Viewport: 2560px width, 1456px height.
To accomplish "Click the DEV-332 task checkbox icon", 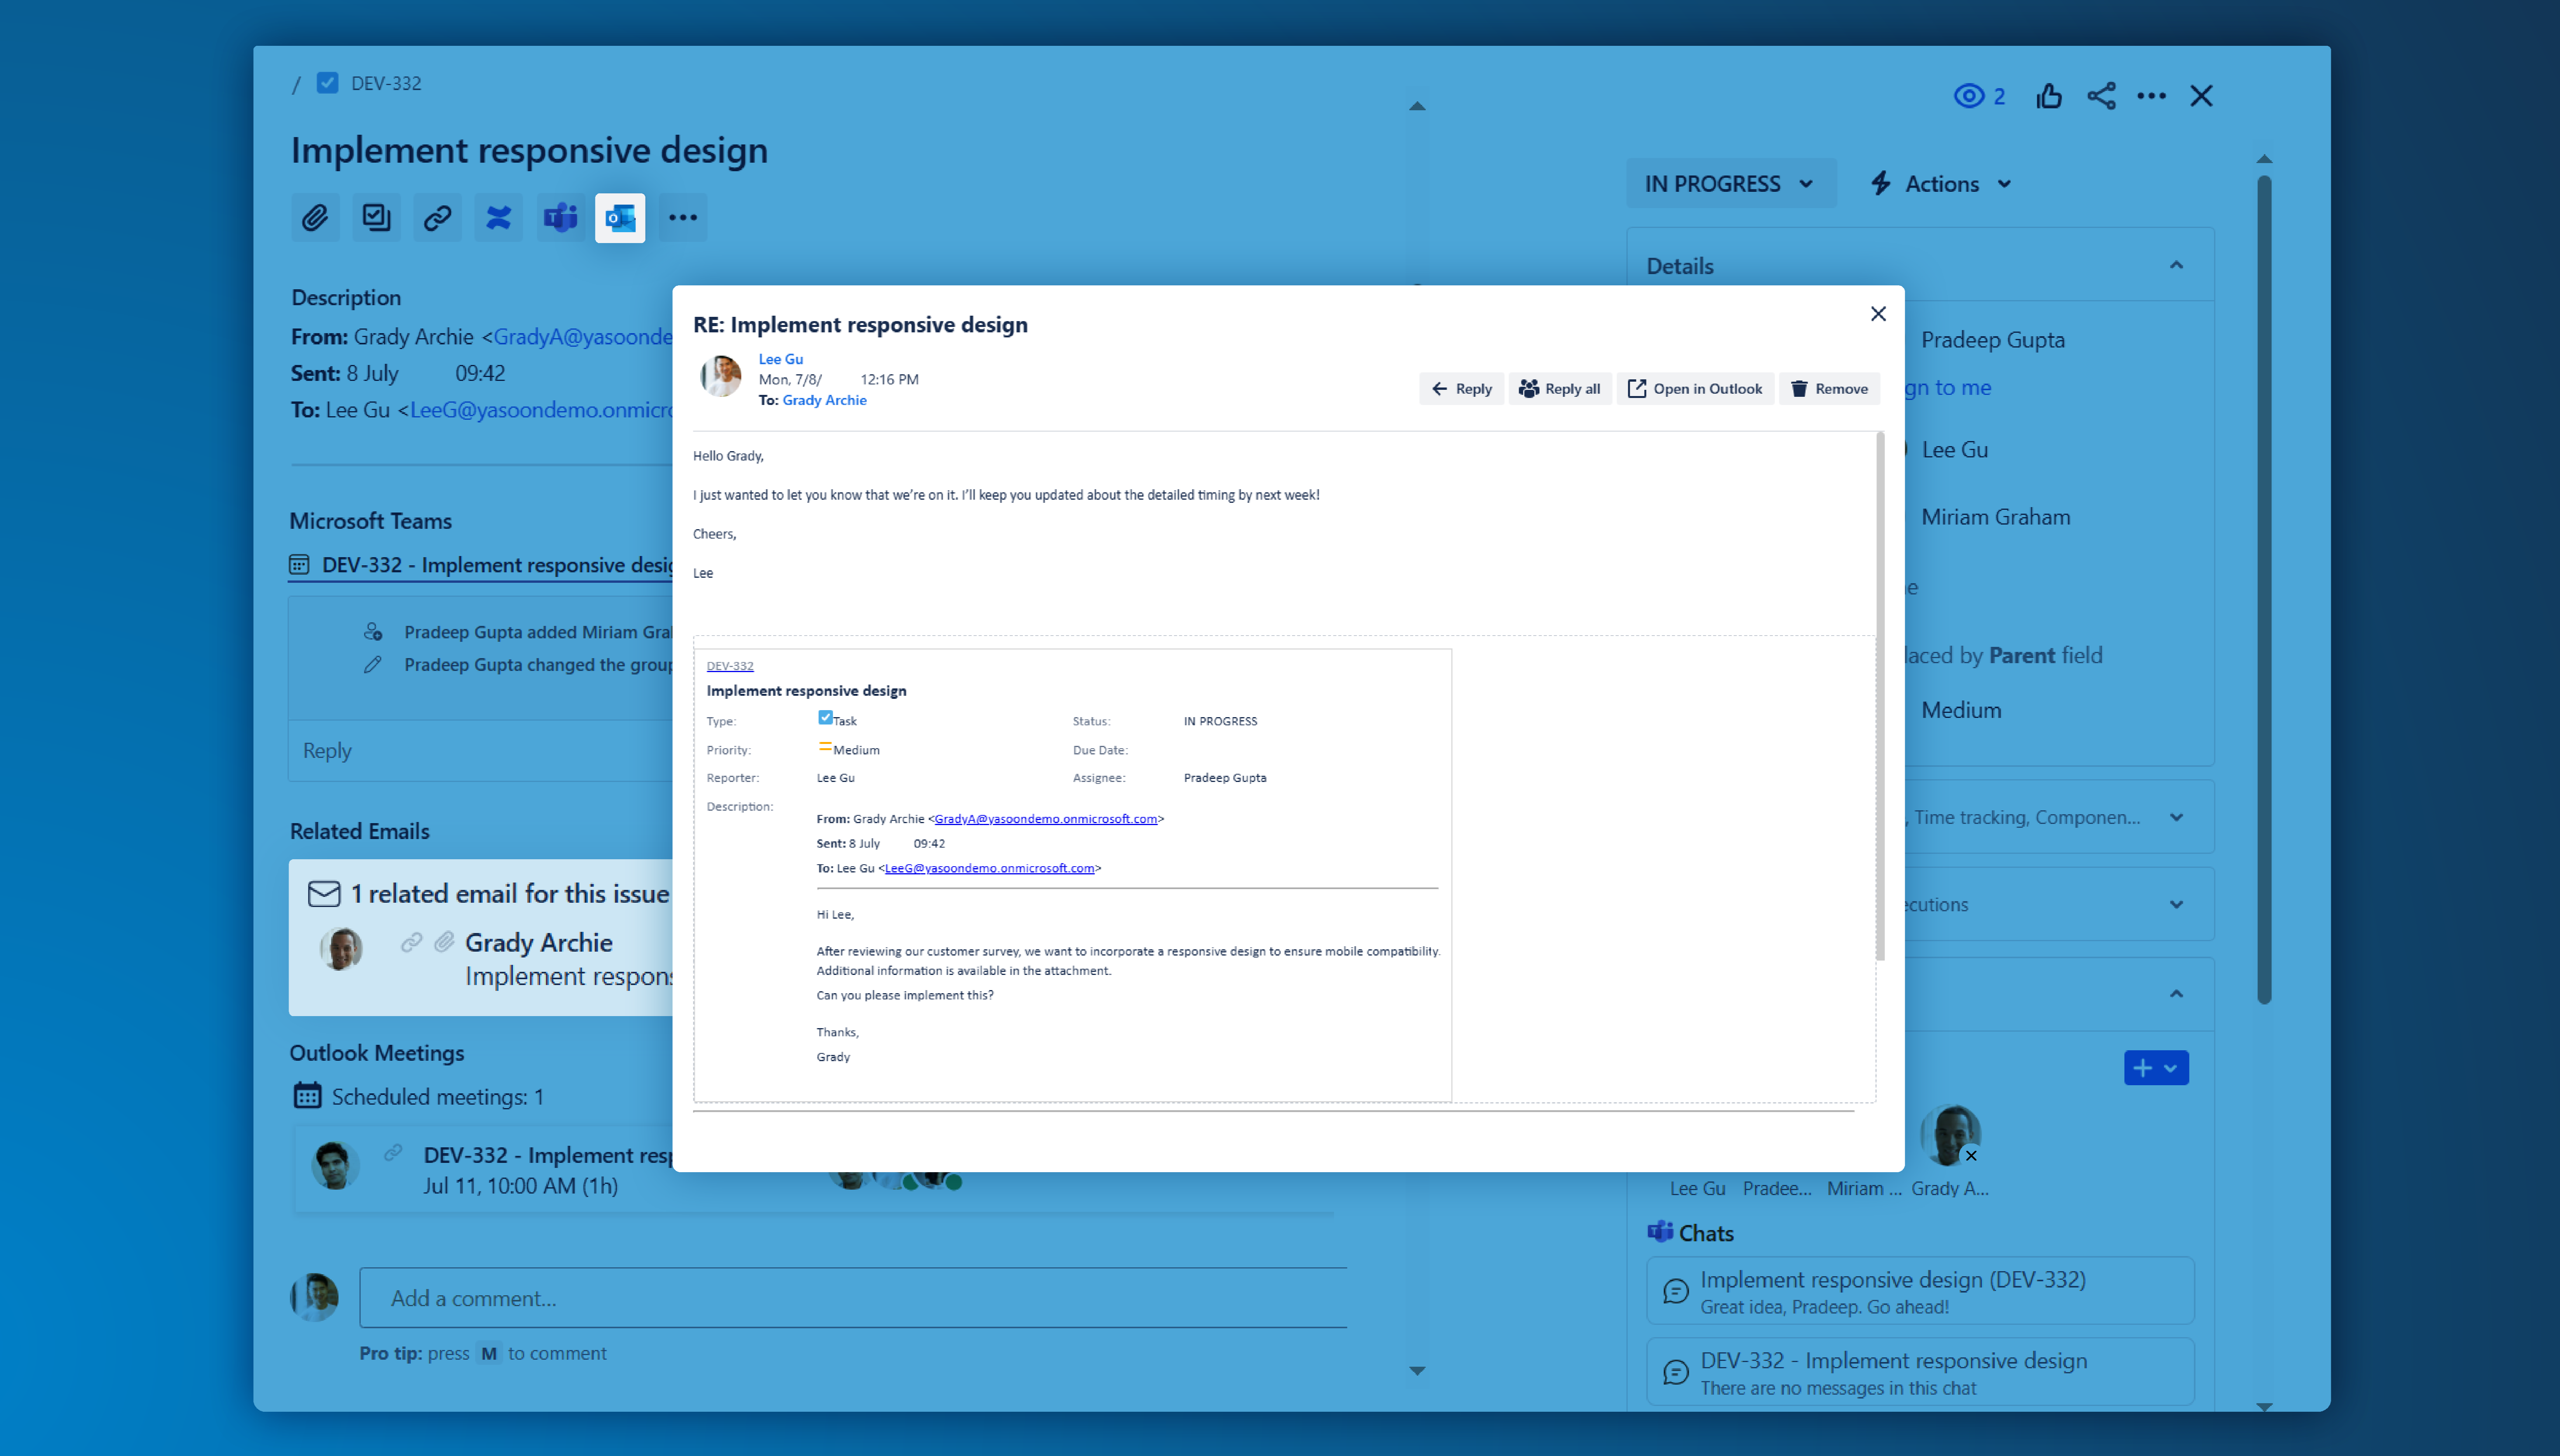I will tap(327, 83).
